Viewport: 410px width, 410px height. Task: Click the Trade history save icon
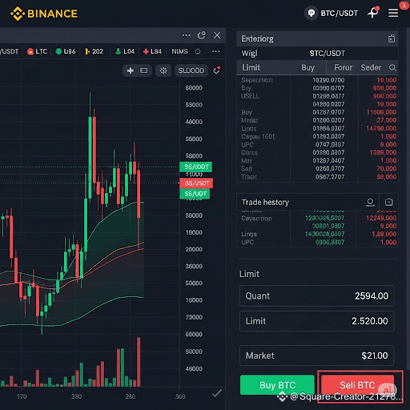tap(388, 202)
